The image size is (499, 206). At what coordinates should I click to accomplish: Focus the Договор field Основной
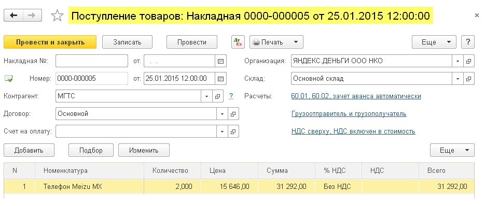[x=136, y=114]
